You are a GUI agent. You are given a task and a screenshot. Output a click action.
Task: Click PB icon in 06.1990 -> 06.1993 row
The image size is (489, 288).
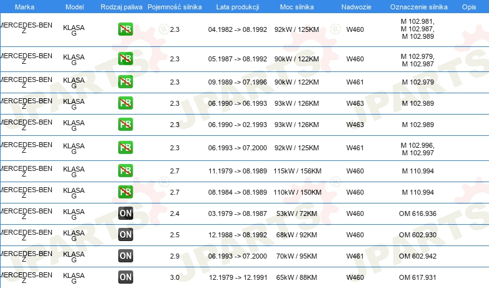(125, 103)
